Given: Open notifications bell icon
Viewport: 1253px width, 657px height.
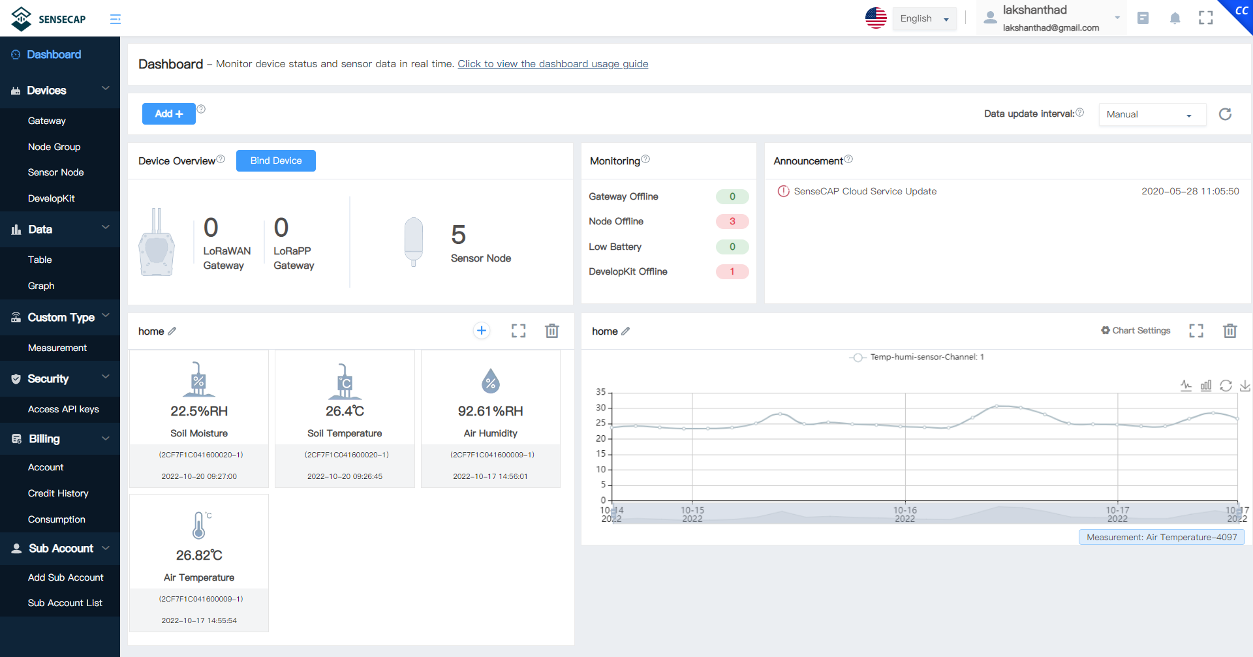Looking at the screenshot, I should 1175,18.
